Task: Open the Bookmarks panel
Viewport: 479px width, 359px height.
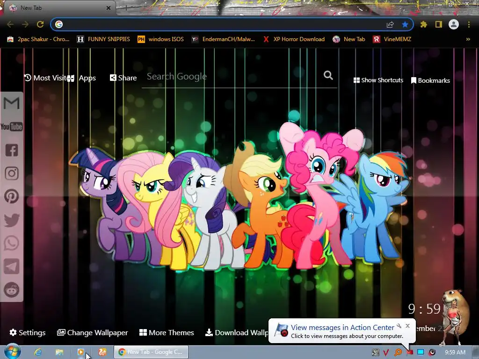Action: (x=430, y=80)
